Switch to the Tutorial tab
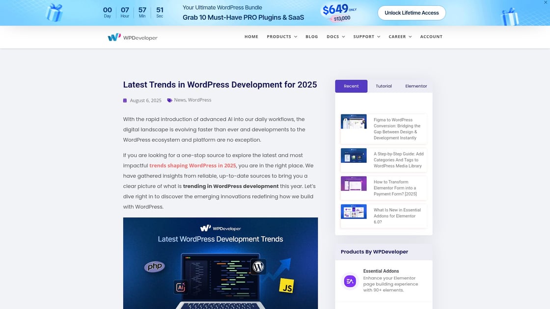 [x=384, y=86]
